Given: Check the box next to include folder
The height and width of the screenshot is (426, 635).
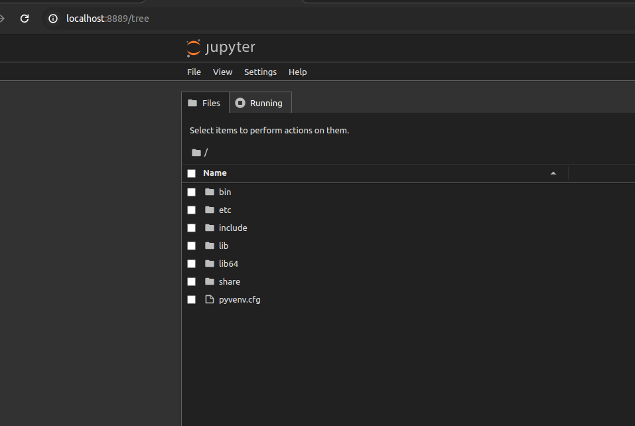Looking at the screenshot, I should (x=191, y=228).
